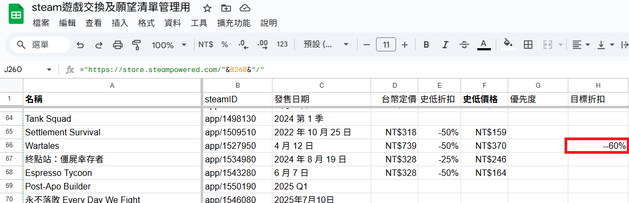The height and width of the screenshot is (203, 629).
Task: Expand merge cells dropdown arrow
Action: point(560,44)
